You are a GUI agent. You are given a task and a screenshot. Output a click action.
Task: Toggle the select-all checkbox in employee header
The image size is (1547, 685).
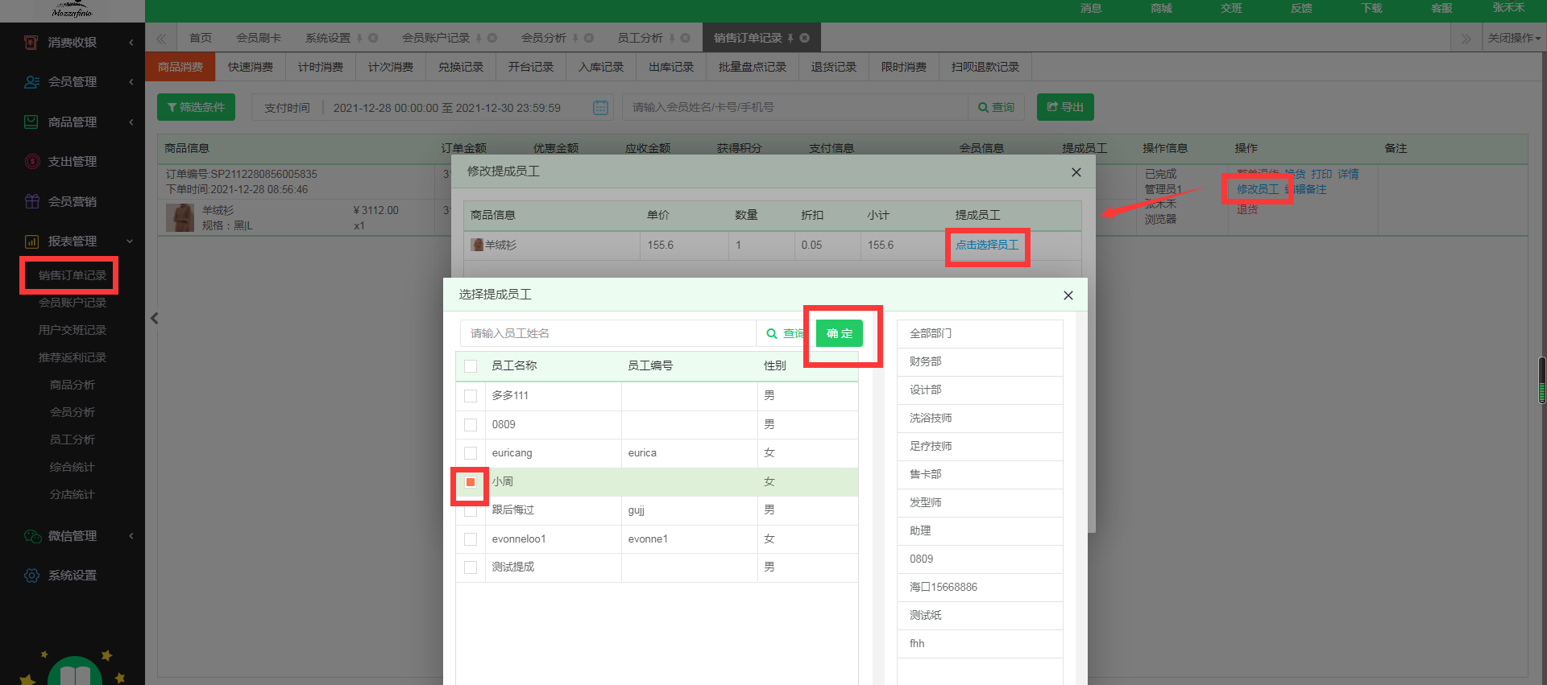pyautogui.click(x=471, y=366)
